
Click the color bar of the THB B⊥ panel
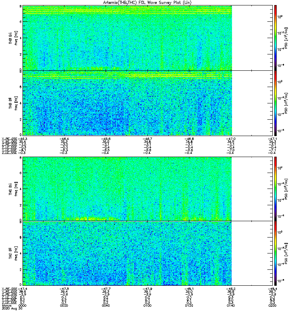point(275,38)
